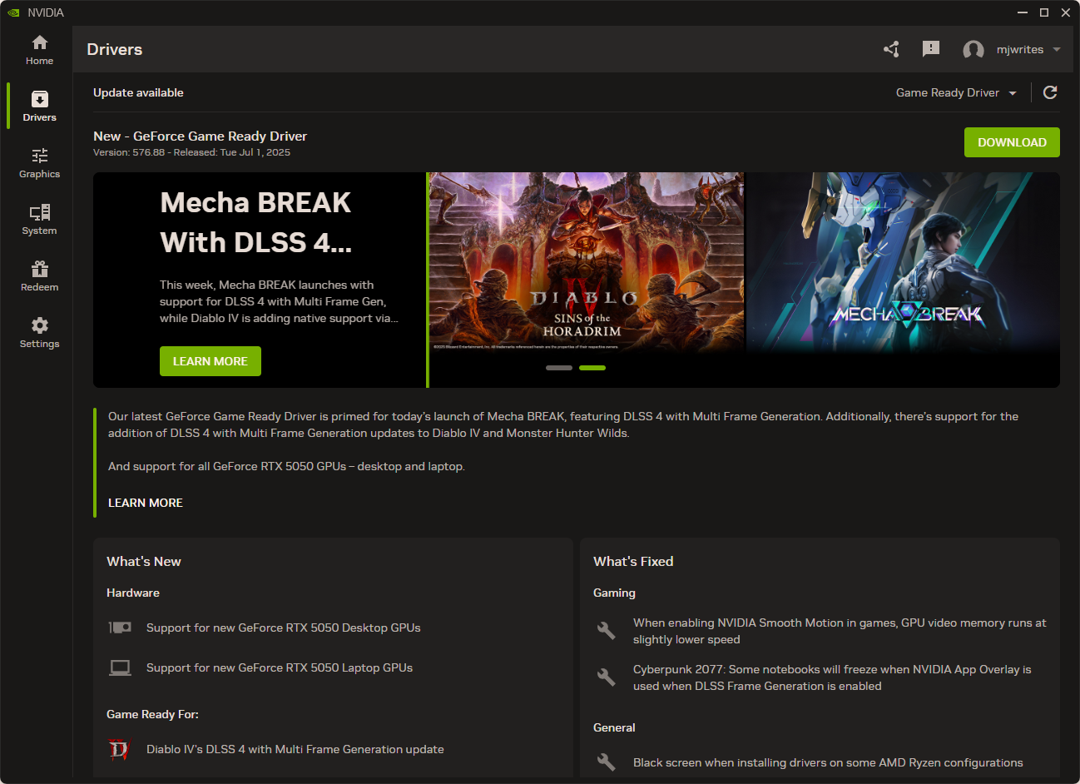Click the share icon in header
The height and width of the screenshot is (784, 1080).
tap(891, 49)
